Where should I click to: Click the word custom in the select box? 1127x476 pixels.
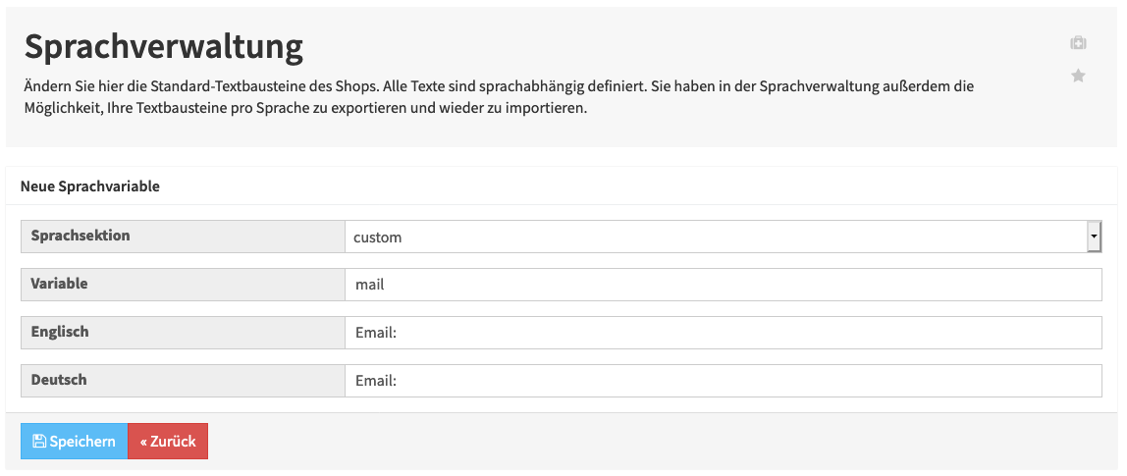click(377, 238)
